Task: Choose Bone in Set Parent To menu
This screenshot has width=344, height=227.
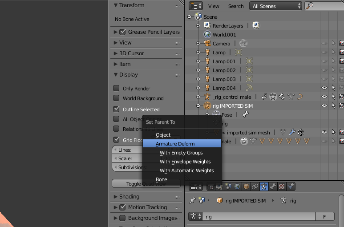Action: (182, 179)
